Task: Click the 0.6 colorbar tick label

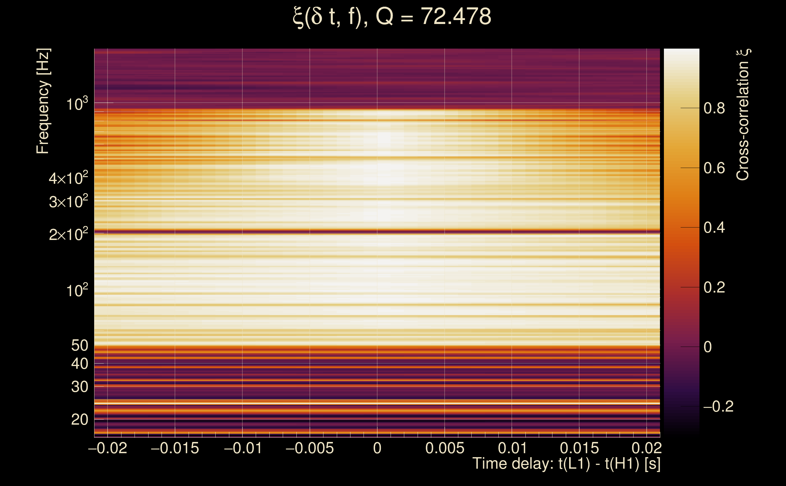Action: (x=714, y=168)
